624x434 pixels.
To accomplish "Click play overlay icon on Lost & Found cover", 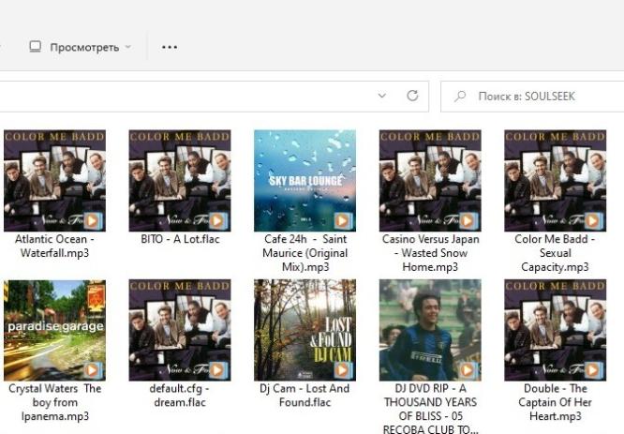I will pos(342,369).
